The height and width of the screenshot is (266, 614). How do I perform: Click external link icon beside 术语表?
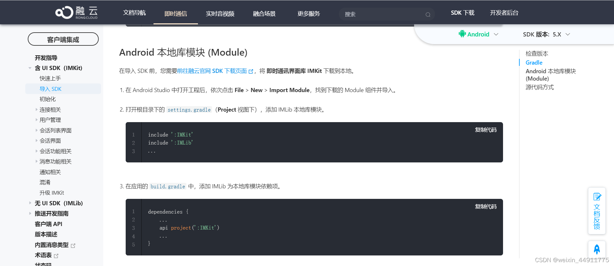click(x=56, y=256)
